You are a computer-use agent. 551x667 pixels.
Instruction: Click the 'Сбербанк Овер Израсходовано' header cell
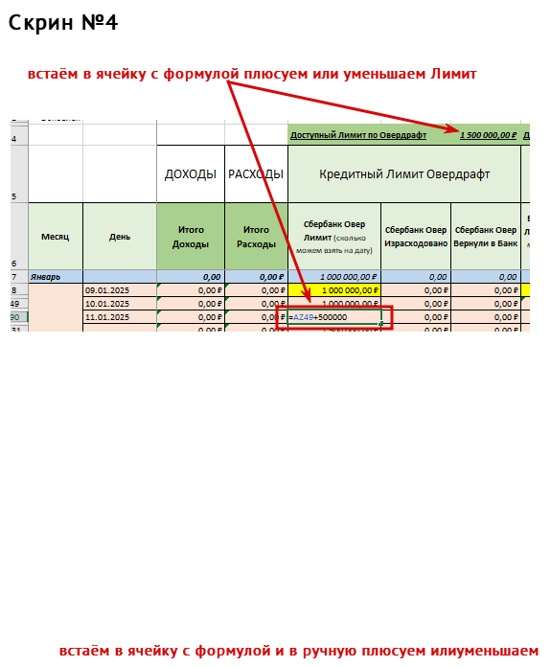click(x=416, y=237)
